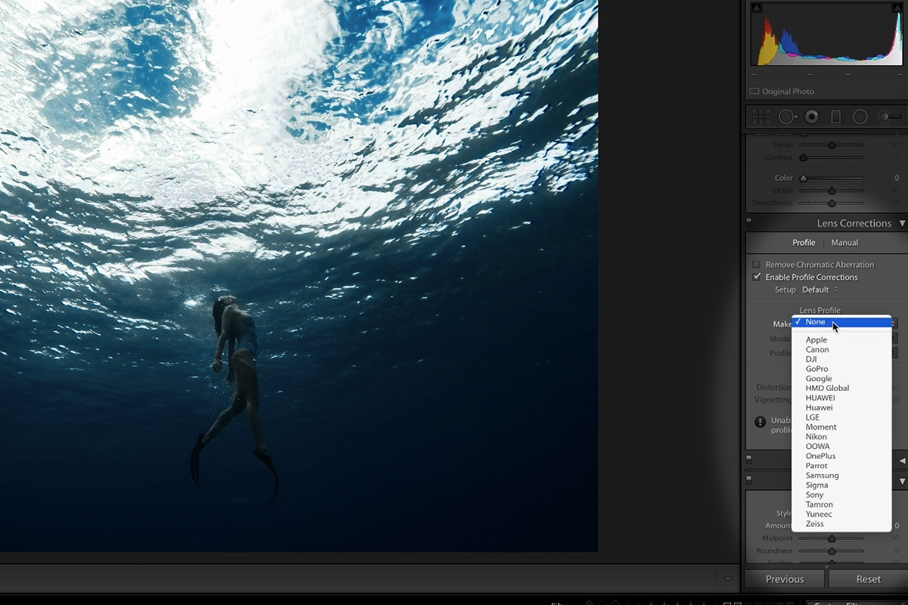Screen dimensions: 908x605
Task: Toggle histogram highlight clipping indicator
Action: [897, 8]
